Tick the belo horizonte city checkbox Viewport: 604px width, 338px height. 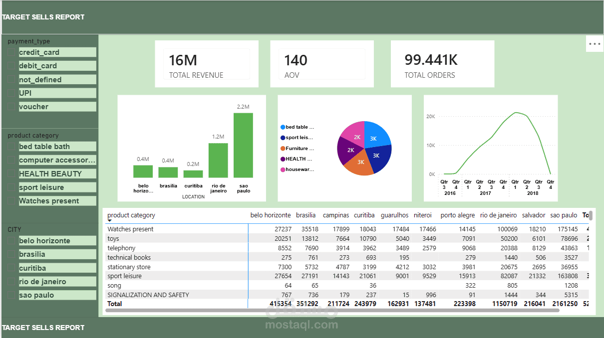click(12, 241)
